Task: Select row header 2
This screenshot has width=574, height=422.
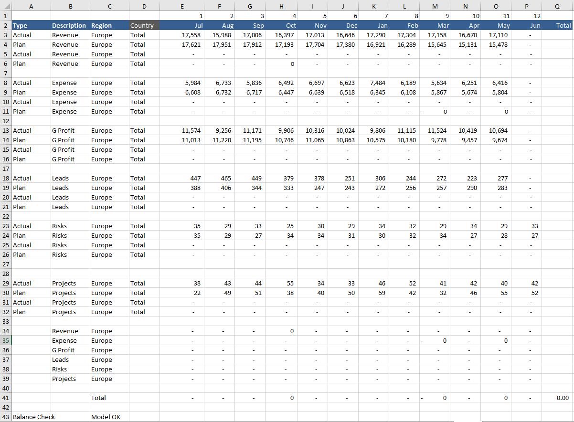Action: pyautogui.click(x=6, y=25)
